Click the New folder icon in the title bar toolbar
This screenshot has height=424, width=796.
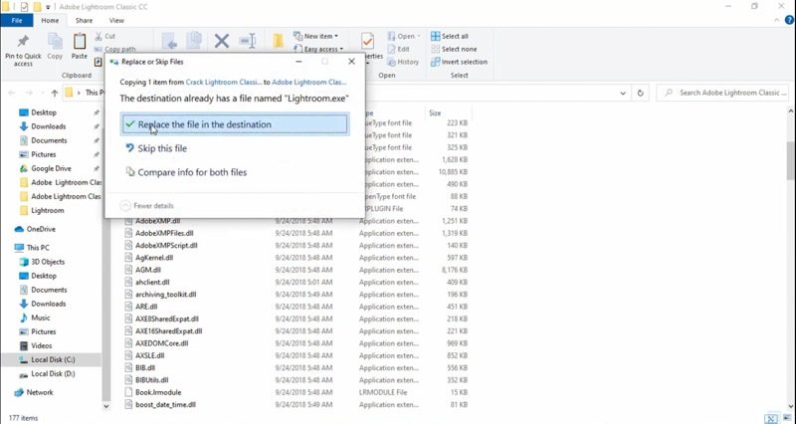tap(37, 7)
